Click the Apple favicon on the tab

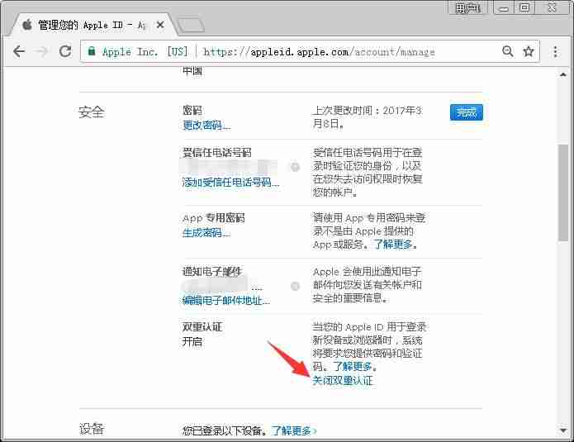pyautogui.click(x=27, y=25)
